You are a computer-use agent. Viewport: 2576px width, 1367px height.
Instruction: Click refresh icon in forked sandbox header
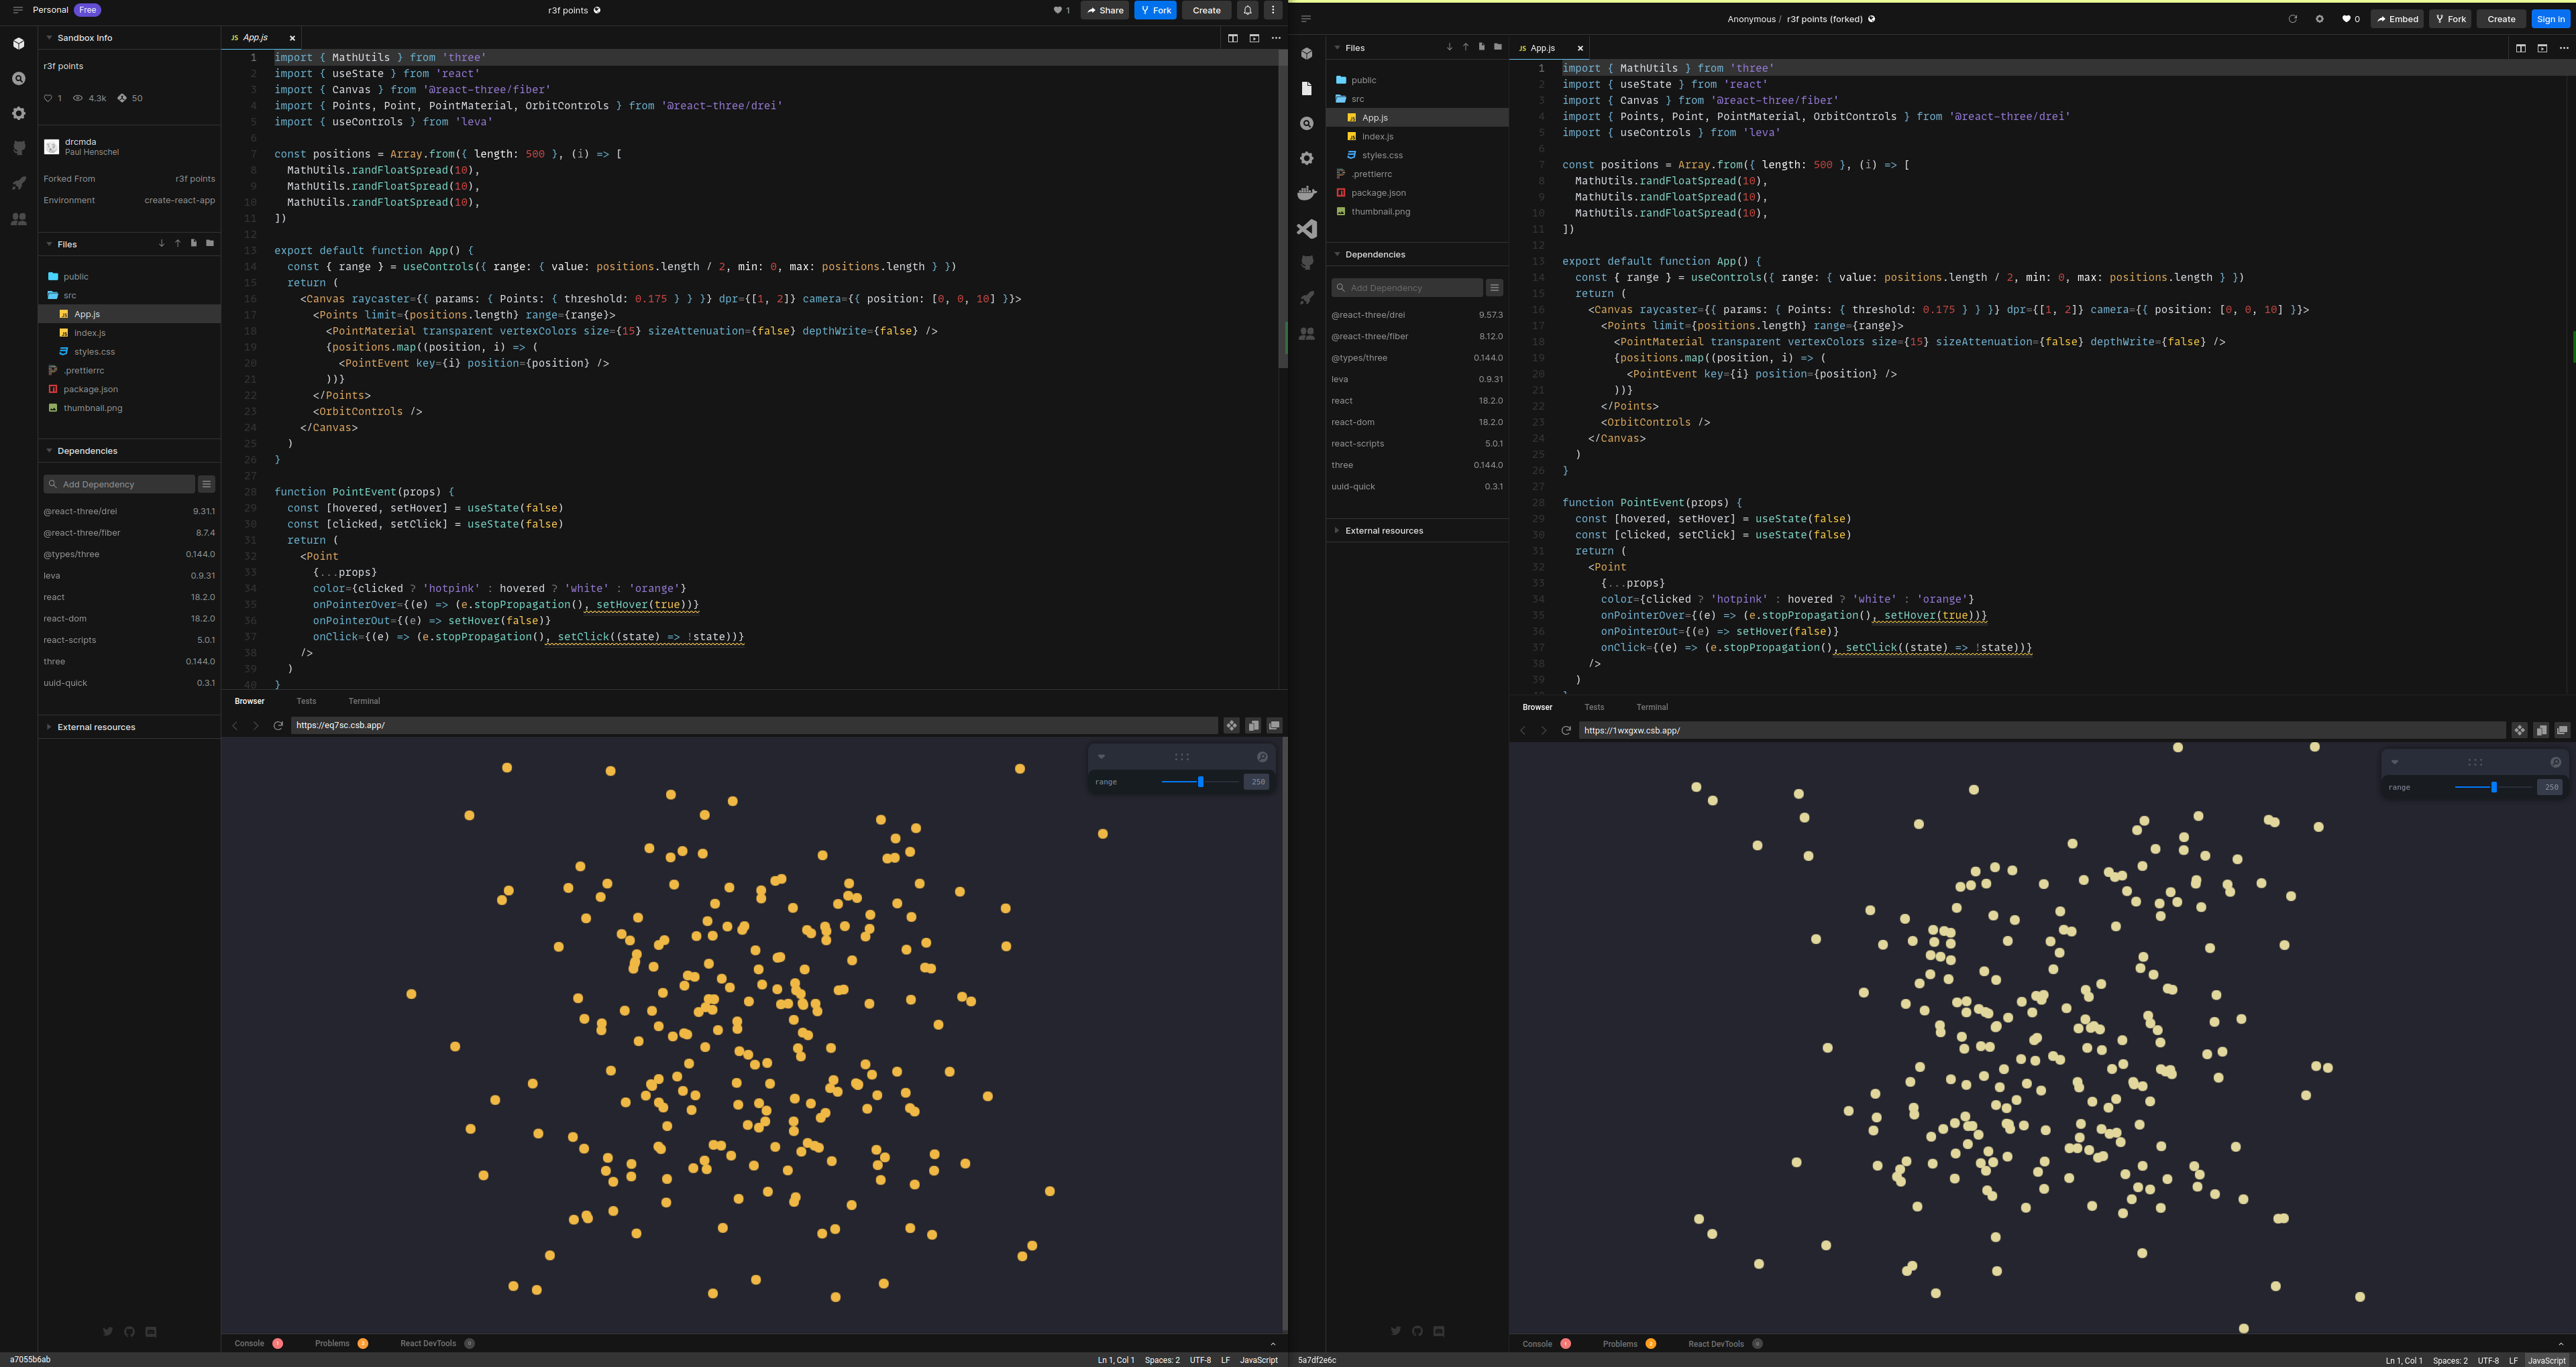[x=2293, y=19]
